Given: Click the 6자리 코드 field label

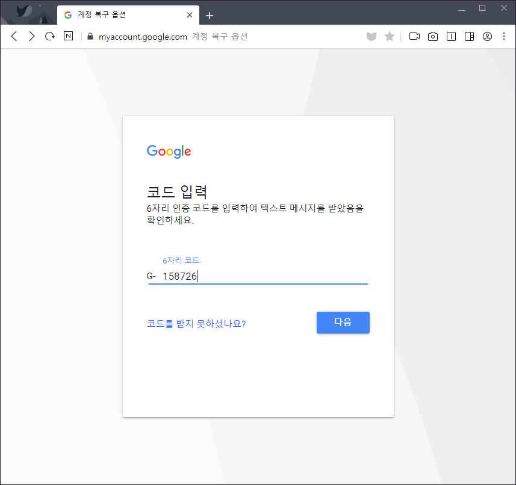Looking at the screenshot, I should point(181,261).
